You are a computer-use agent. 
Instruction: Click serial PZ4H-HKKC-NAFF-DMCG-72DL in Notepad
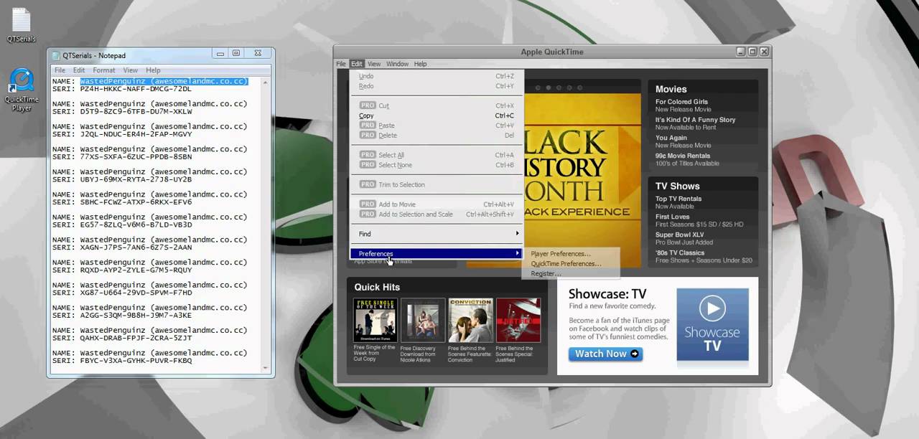pyautogui.click(x=136, y=89)
